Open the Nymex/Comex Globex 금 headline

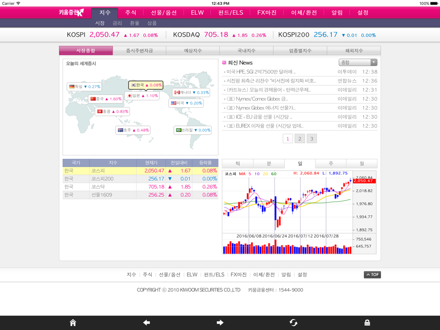point(257,99)
